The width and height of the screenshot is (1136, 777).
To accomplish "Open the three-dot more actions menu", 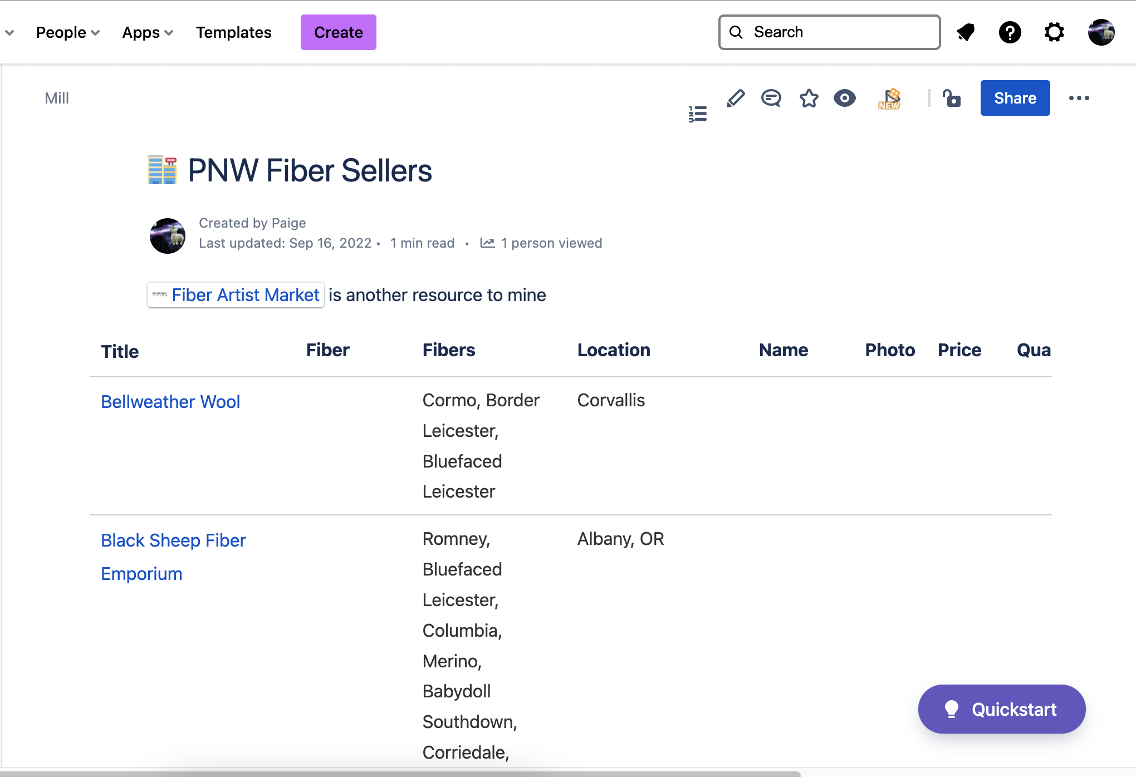I will pos(1079,99).
